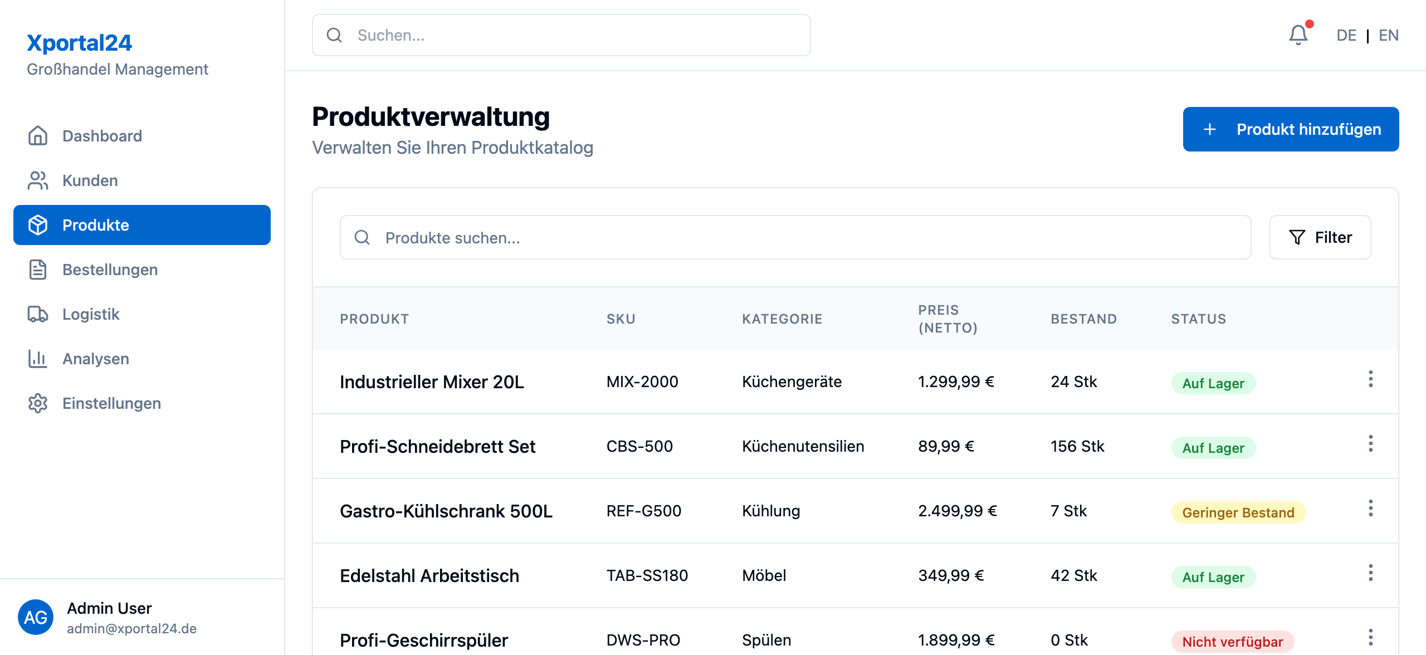Focus the Produkte suchen field
The height and width of the screenshot is (655, 1426).
pyautogui.click(x=795, y=237)
